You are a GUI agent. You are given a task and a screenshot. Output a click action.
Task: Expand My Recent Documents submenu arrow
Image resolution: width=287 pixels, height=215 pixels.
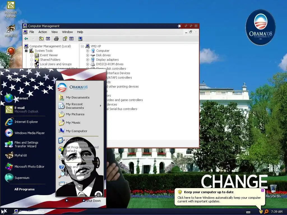(x=101, y=106)
